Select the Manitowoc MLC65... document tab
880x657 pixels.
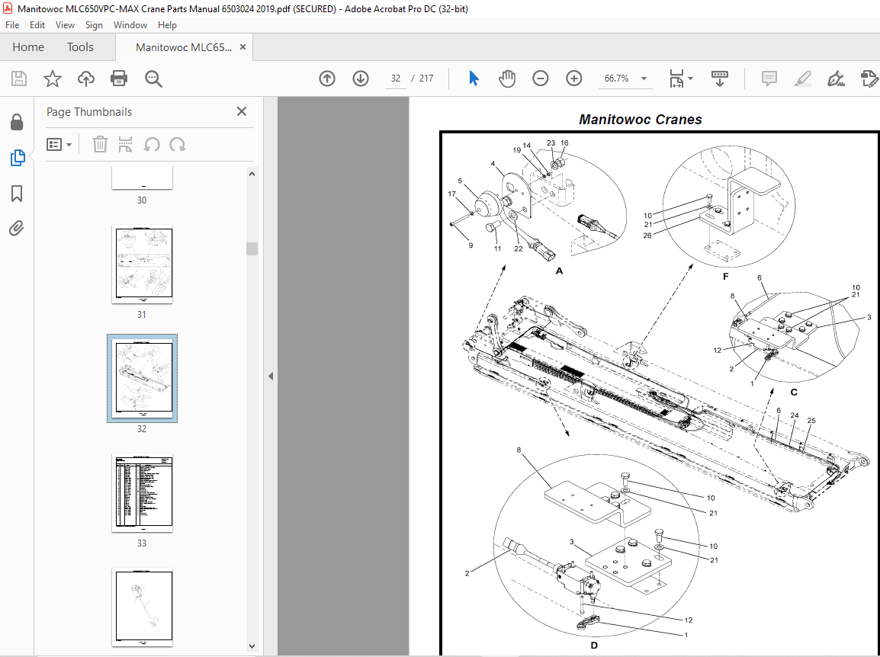tap(184, 48)
